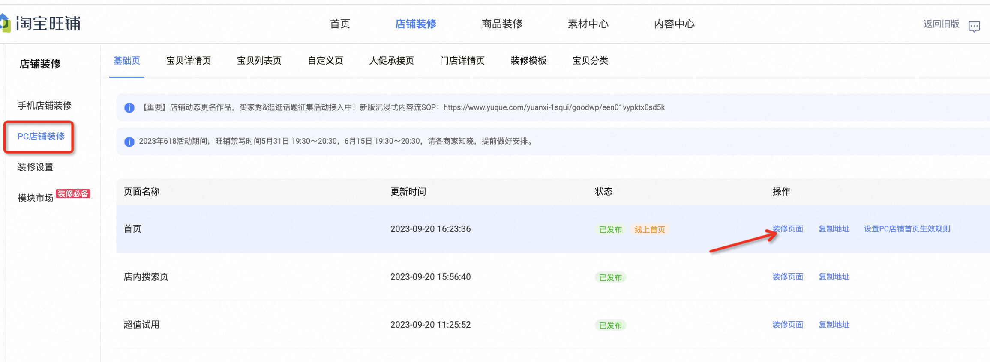Click the 页面名称 column header
This screenshot has width=990, height=362.
[x=142, y=192]
